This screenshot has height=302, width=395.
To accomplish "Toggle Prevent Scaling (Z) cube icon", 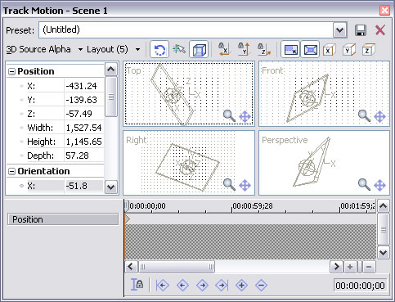I will click(369, 50).
